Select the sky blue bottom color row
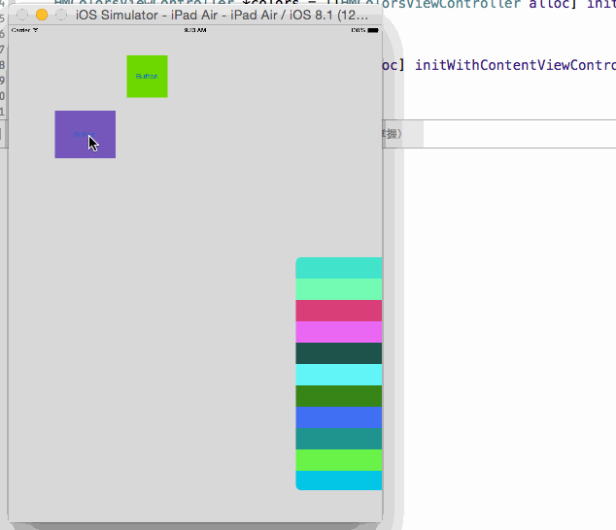Image resolution: width=616 pixels, height=530 pixels. 339,480
